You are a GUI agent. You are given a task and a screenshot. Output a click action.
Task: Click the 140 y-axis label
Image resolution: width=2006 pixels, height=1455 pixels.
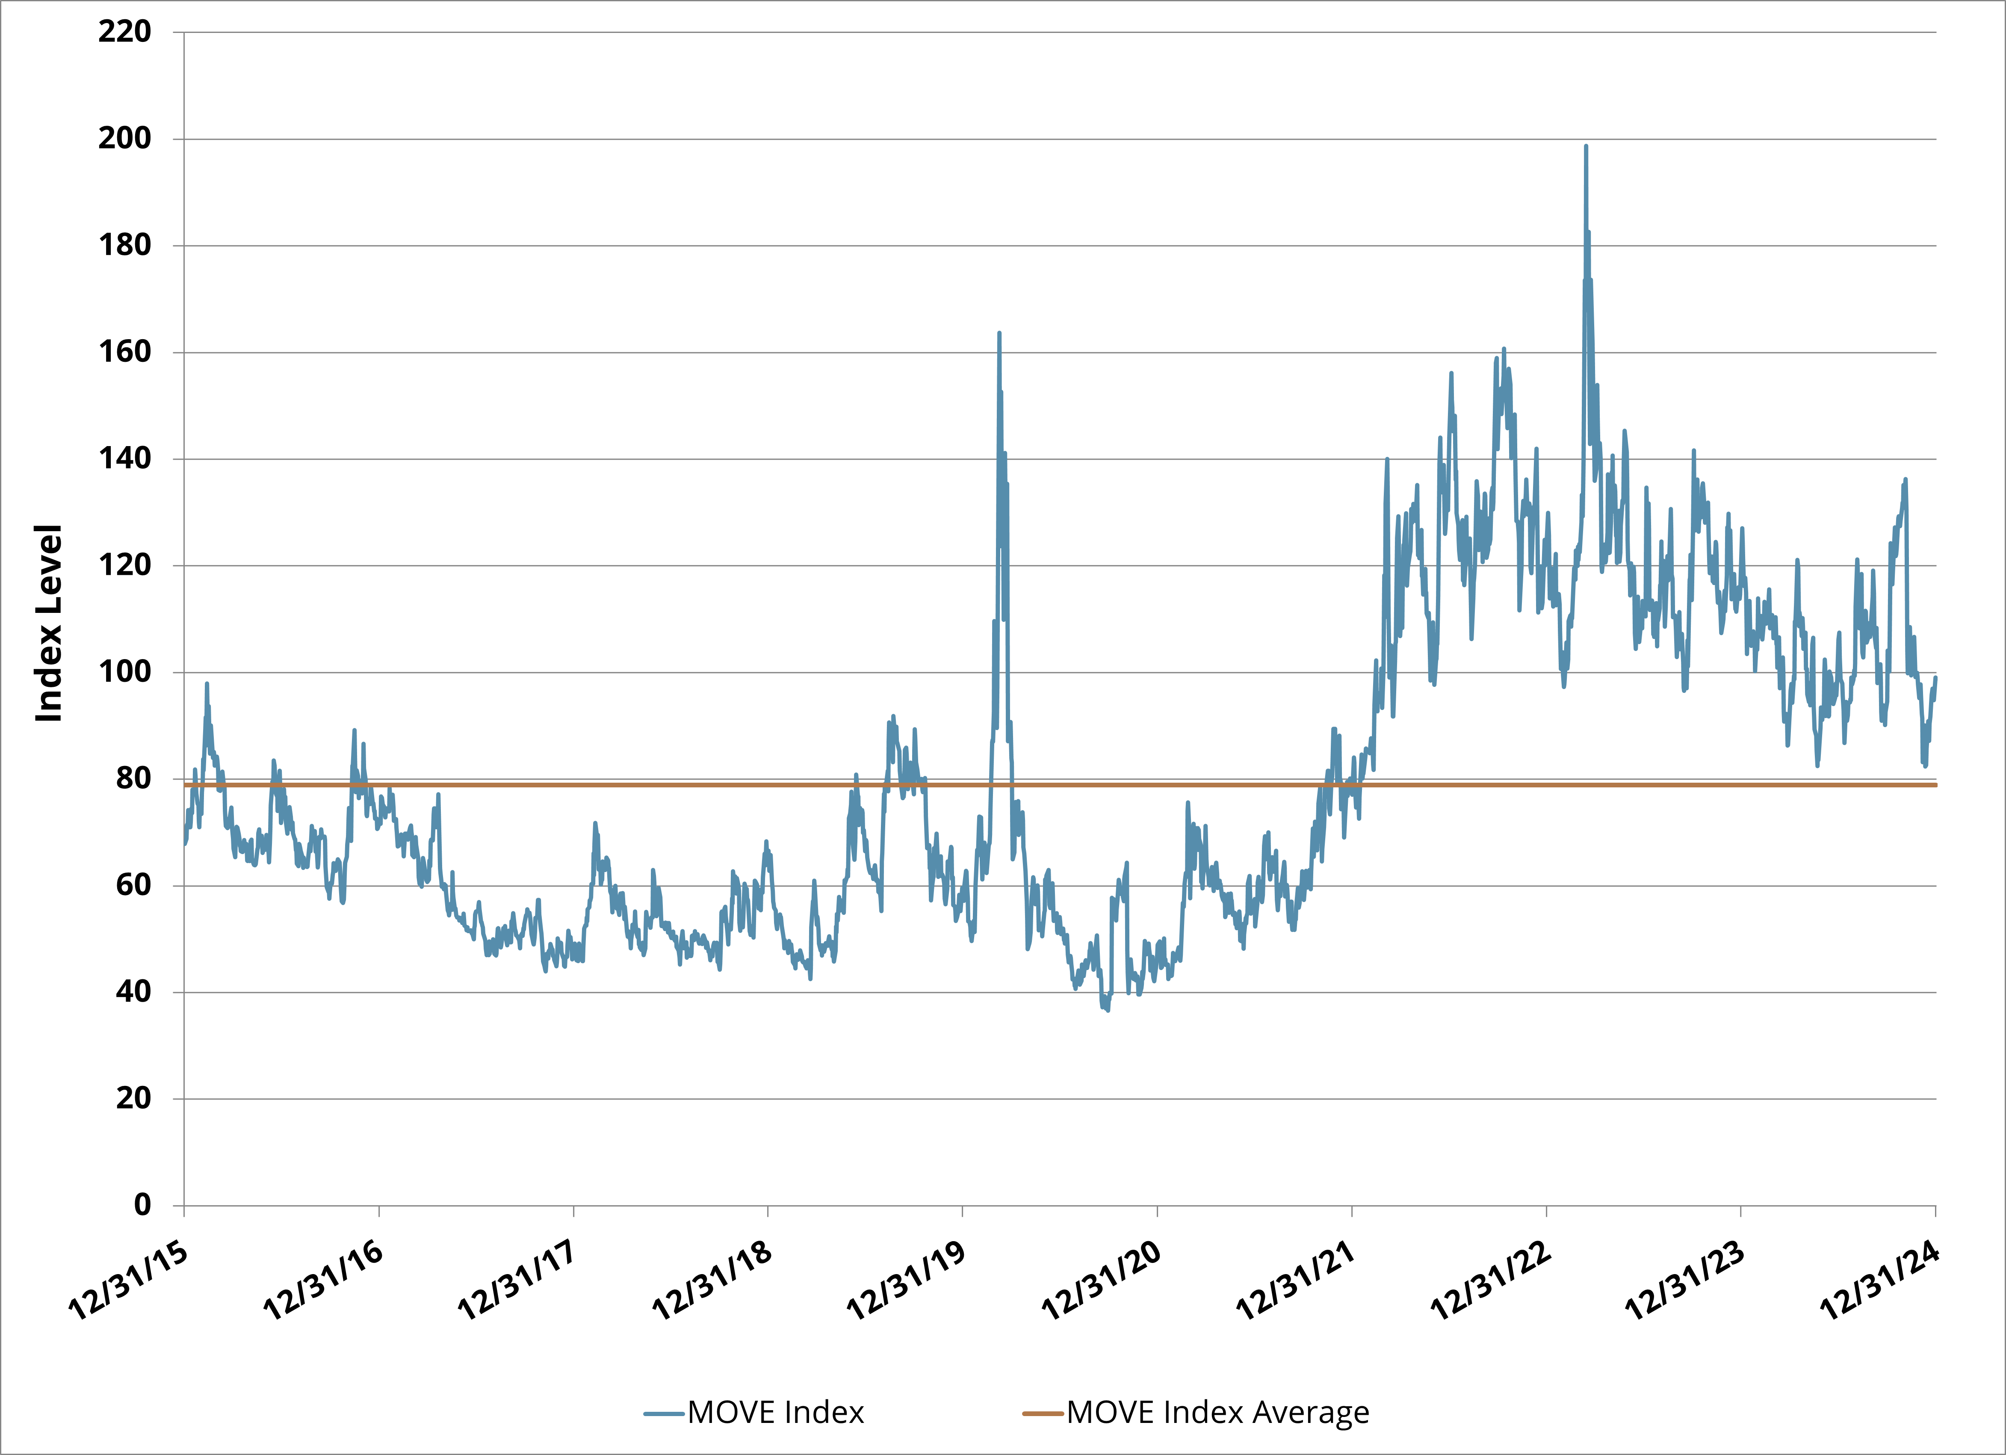point(125,458)
